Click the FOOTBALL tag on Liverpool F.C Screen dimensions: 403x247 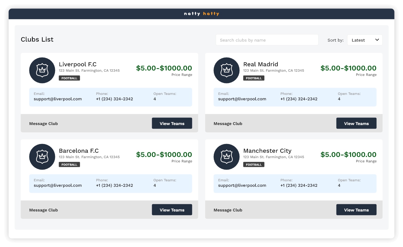tap(70, 78)
